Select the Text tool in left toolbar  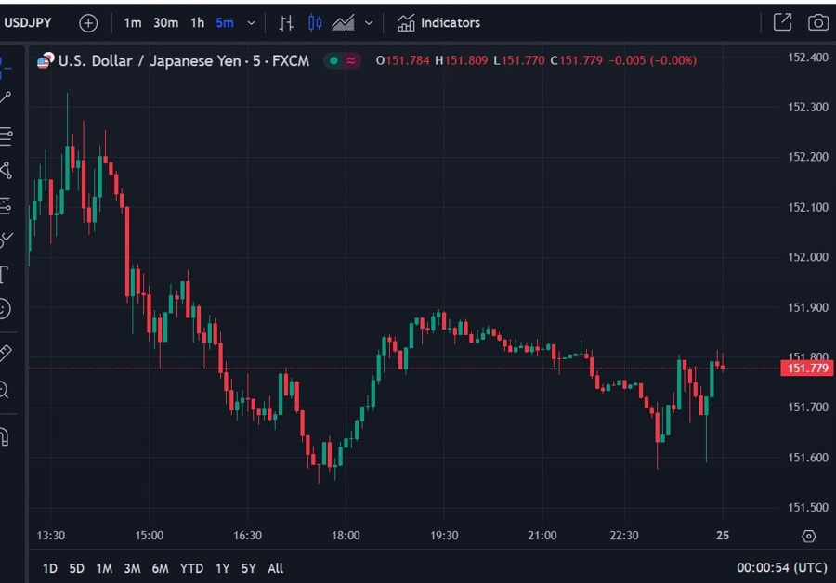5,274
